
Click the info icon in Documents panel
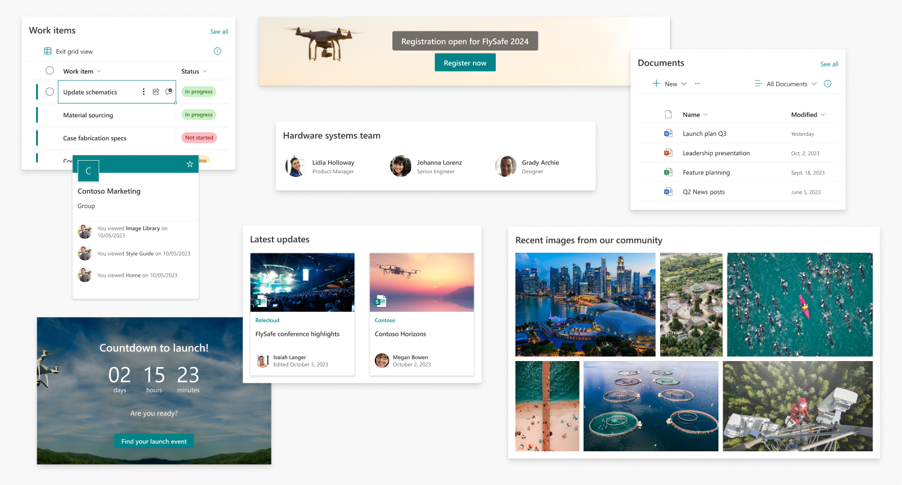coord(828,84)
